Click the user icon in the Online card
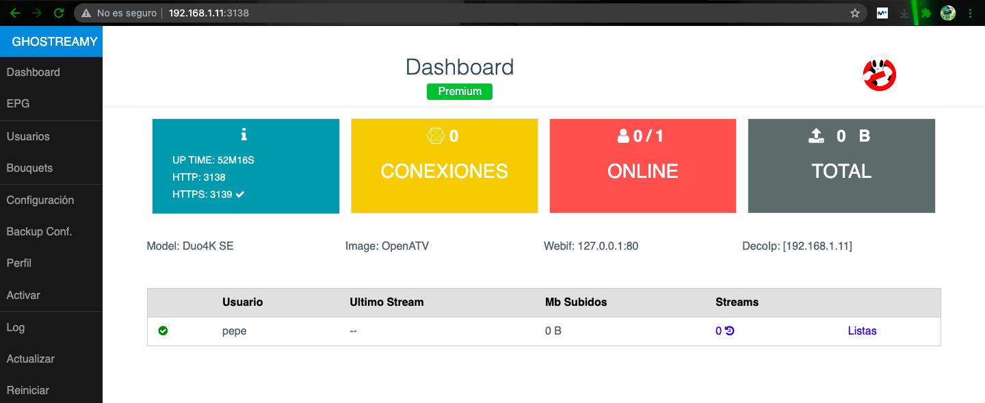This screenshot has height=403, width=985. point(622,137)
